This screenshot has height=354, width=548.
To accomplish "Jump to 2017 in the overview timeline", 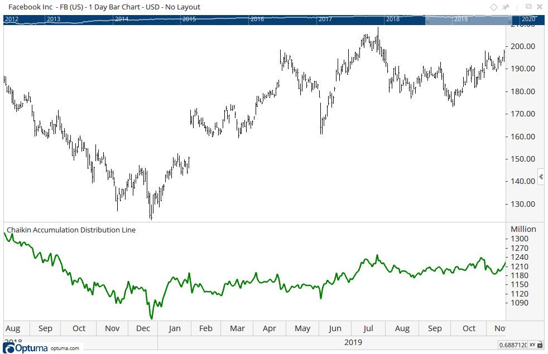I will click(x=325, y=19).
